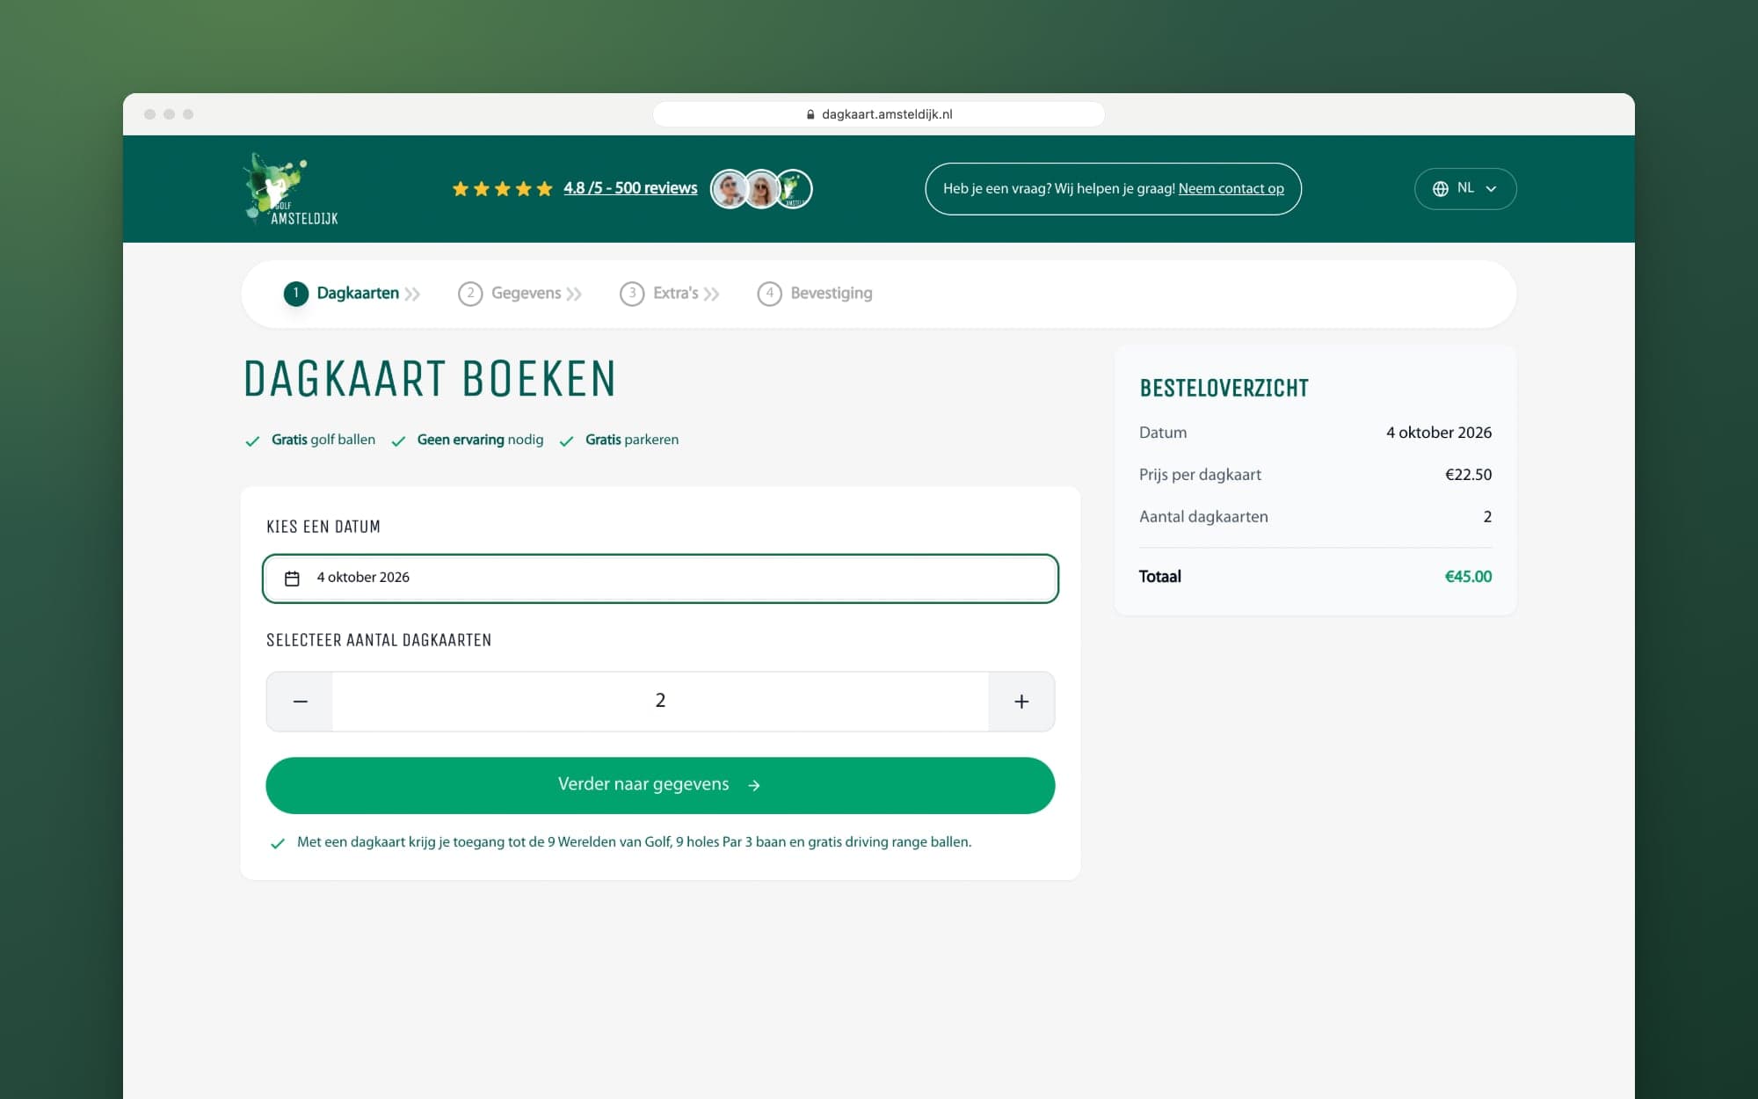Decrease number of dagkaarten with minus button

(300, 702)
